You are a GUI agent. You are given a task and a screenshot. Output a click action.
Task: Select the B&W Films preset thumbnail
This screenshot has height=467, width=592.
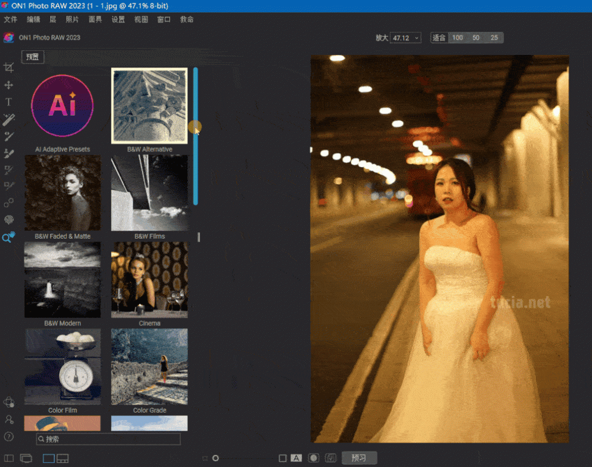pos(149,193)
